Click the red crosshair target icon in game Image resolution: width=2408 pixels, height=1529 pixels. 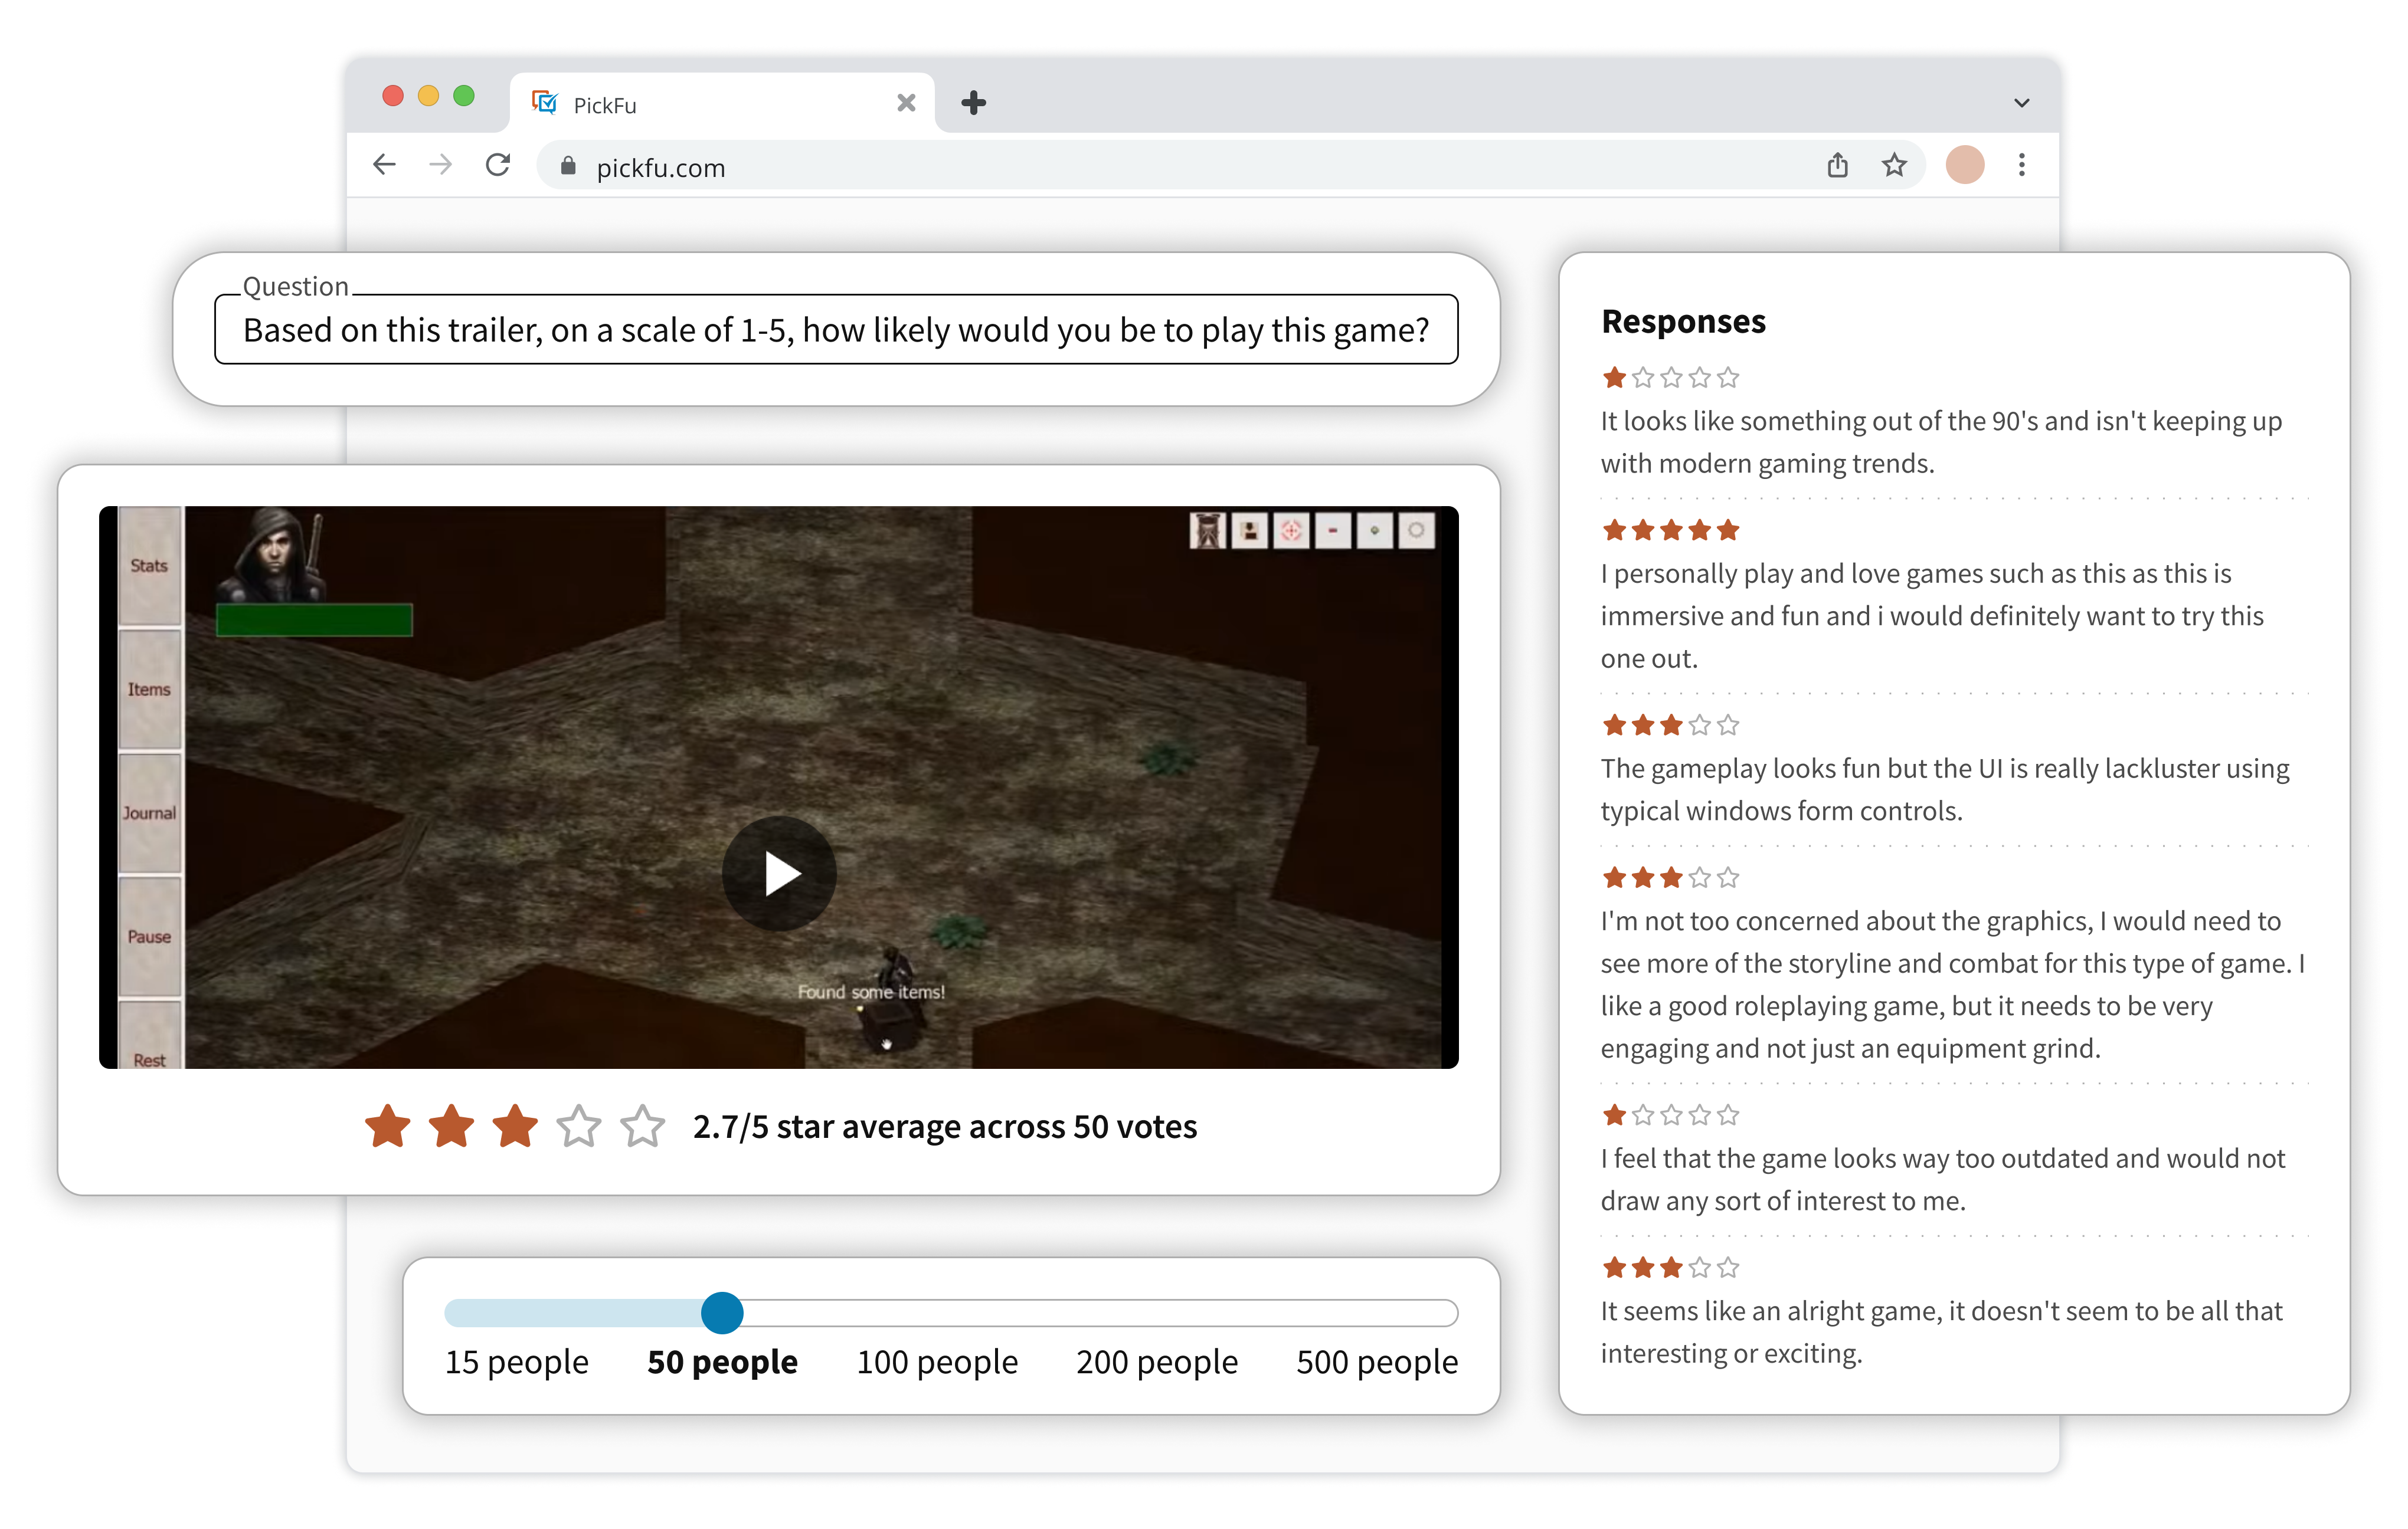(1291, 531)
